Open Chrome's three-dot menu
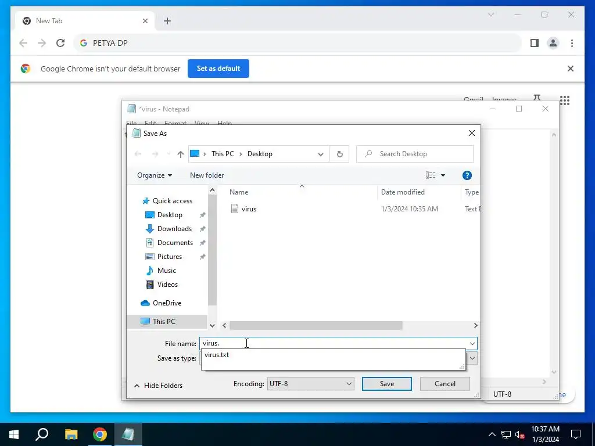The width and height of the screenshot is (595, 446). pyautogui.click(x=572, y=43)
